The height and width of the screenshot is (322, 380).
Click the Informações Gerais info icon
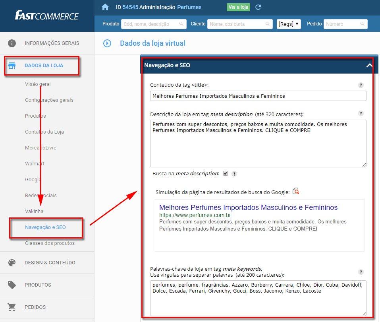pos(12,43)
